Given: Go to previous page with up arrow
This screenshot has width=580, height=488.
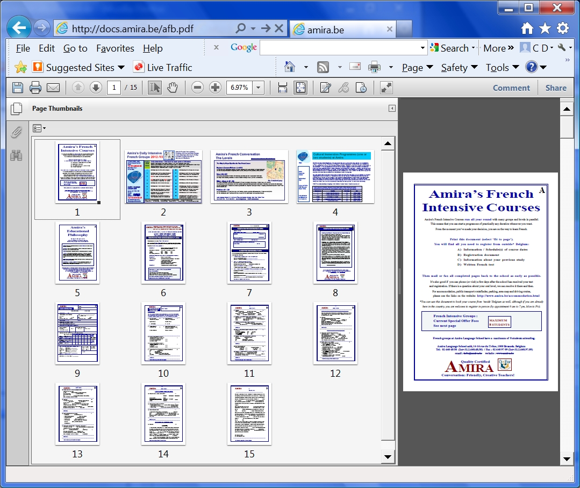Looking at the screenshot, I should point(78,88).
